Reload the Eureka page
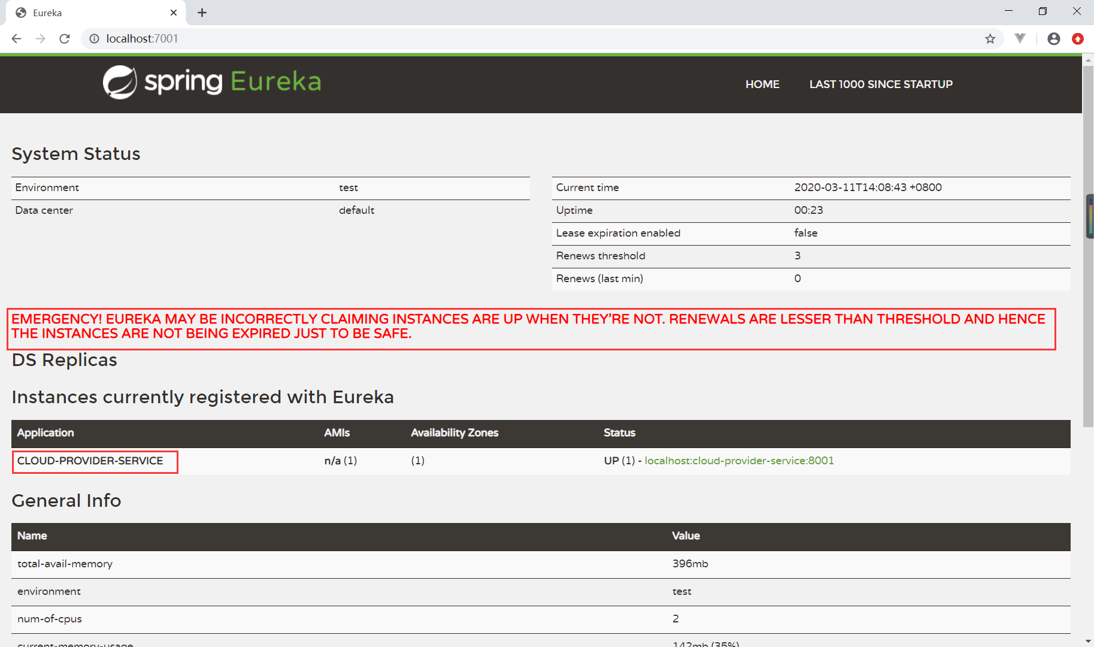The image size is (1094, 647). (x=65, y=39)
